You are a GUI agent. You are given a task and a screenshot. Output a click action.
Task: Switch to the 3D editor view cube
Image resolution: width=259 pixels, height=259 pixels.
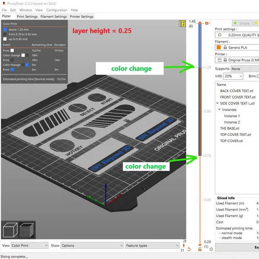10,230
